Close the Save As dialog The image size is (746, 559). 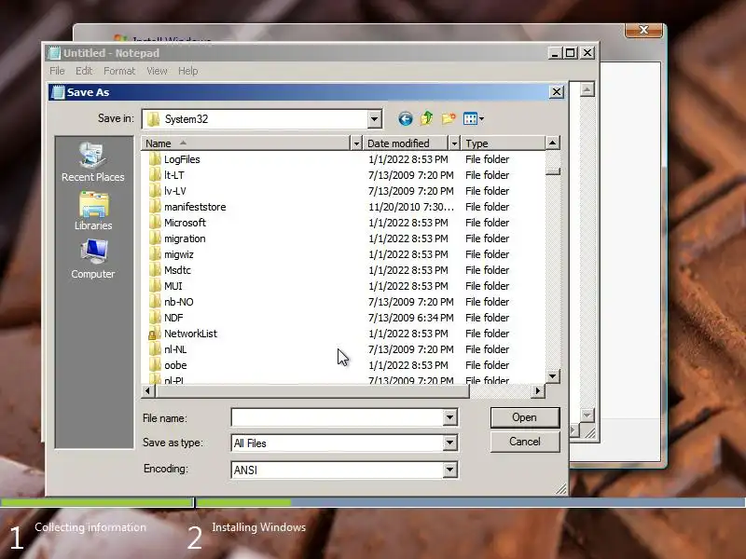click(557, 91)
